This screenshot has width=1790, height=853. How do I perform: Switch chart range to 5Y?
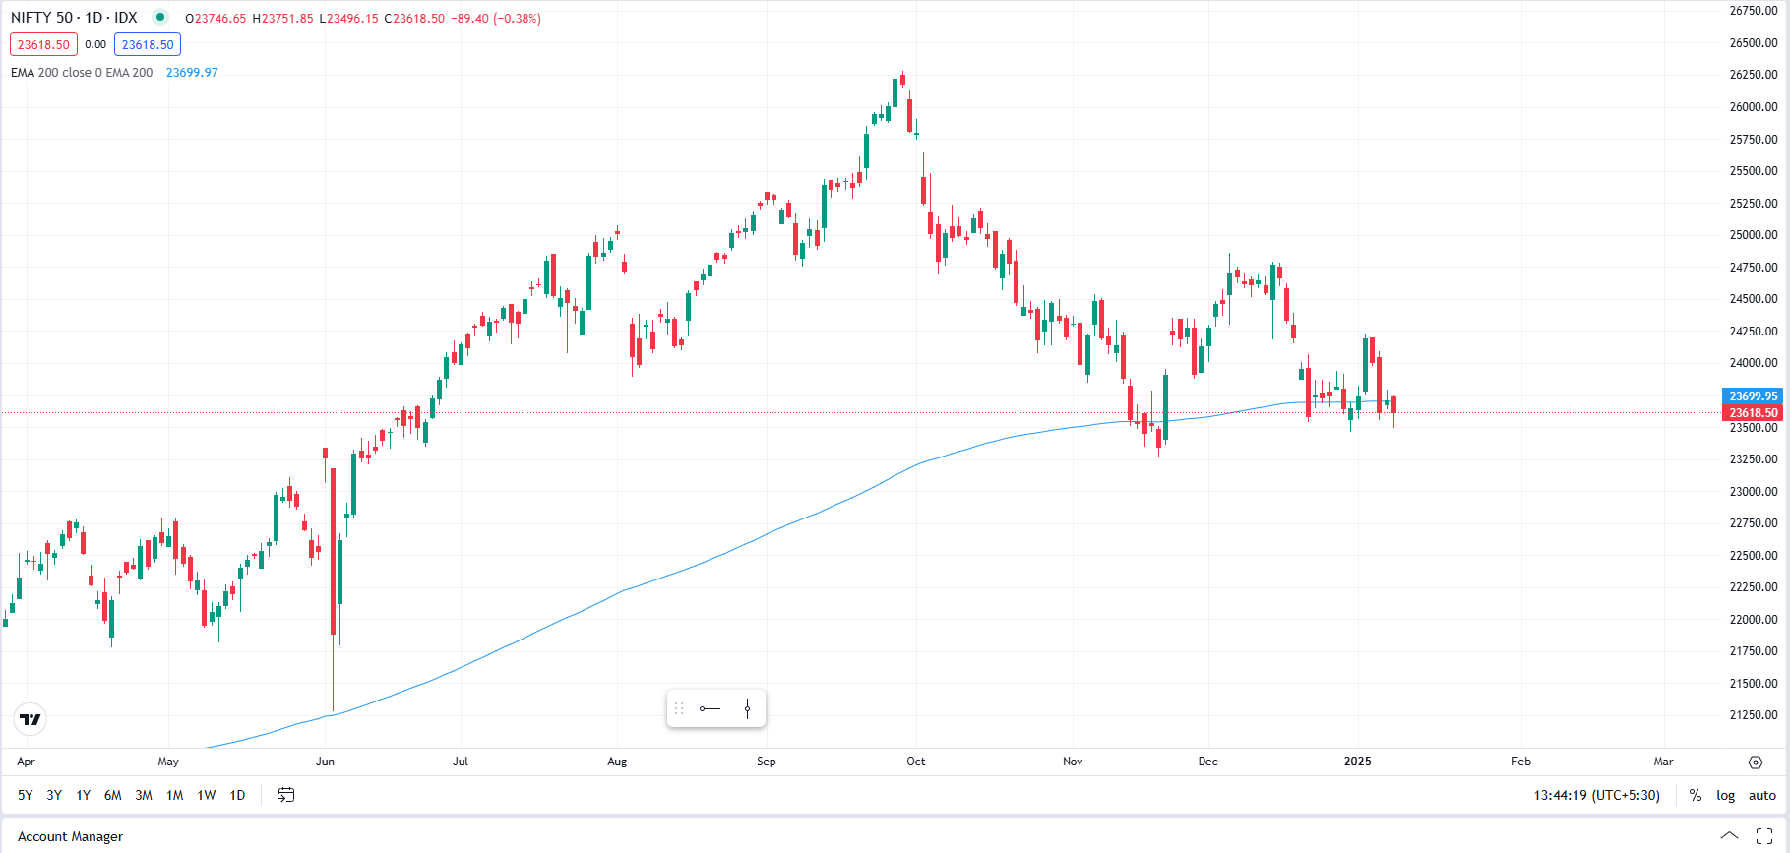coord(26,795)
